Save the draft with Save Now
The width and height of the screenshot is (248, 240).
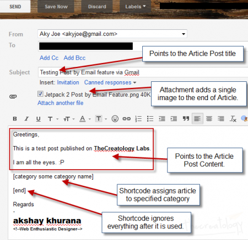(56, 7)
